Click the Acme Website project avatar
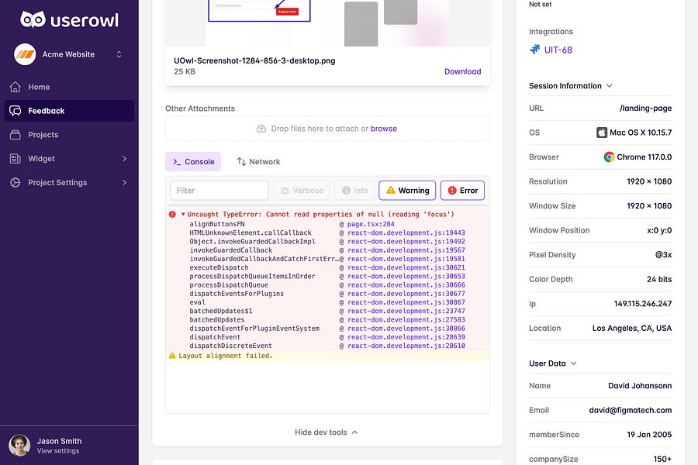The image size is (698, 465). pyautogui.click(x=25, y=54)
